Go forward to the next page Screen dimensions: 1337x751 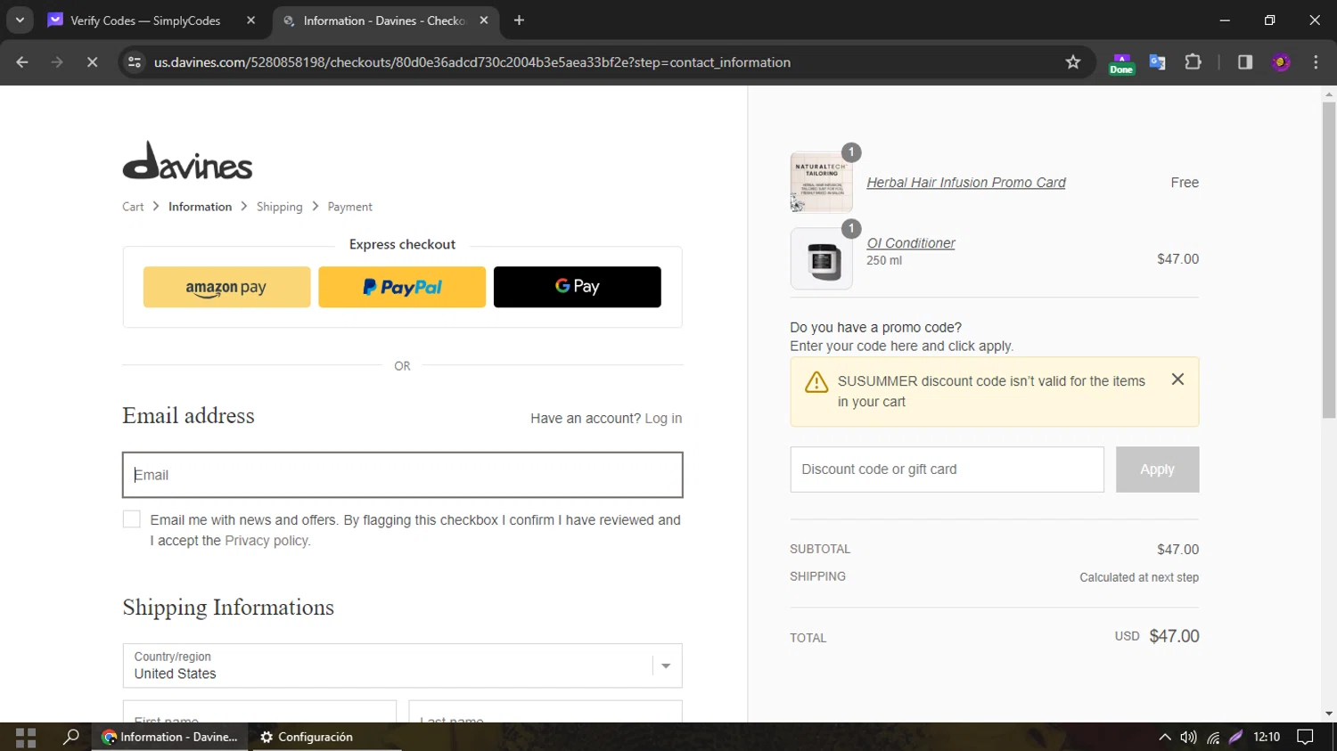tap(57, 62)
